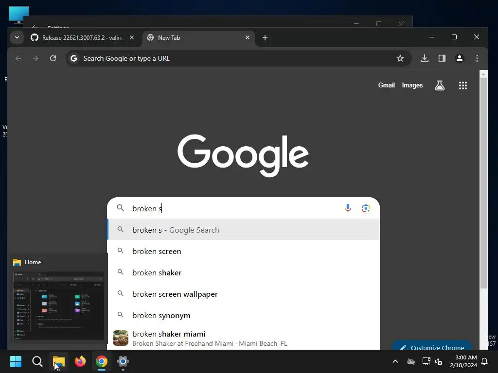Open the Windows Start menu
This screenshot has width=498, height=373.
click(x=16, y=361)
